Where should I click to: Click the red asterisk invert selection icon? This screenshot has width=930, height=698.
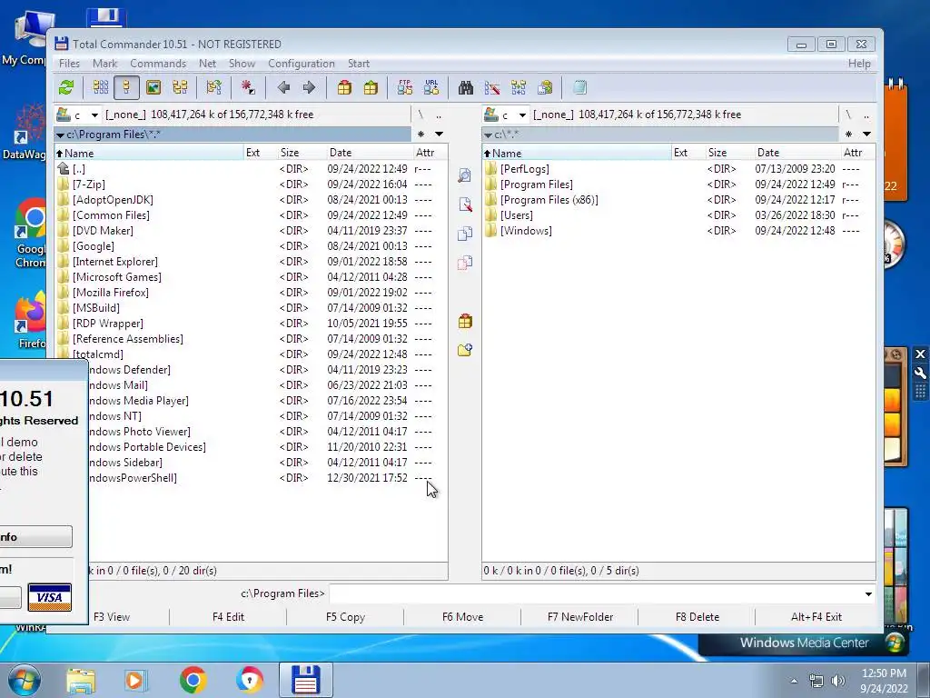point(248,88)
